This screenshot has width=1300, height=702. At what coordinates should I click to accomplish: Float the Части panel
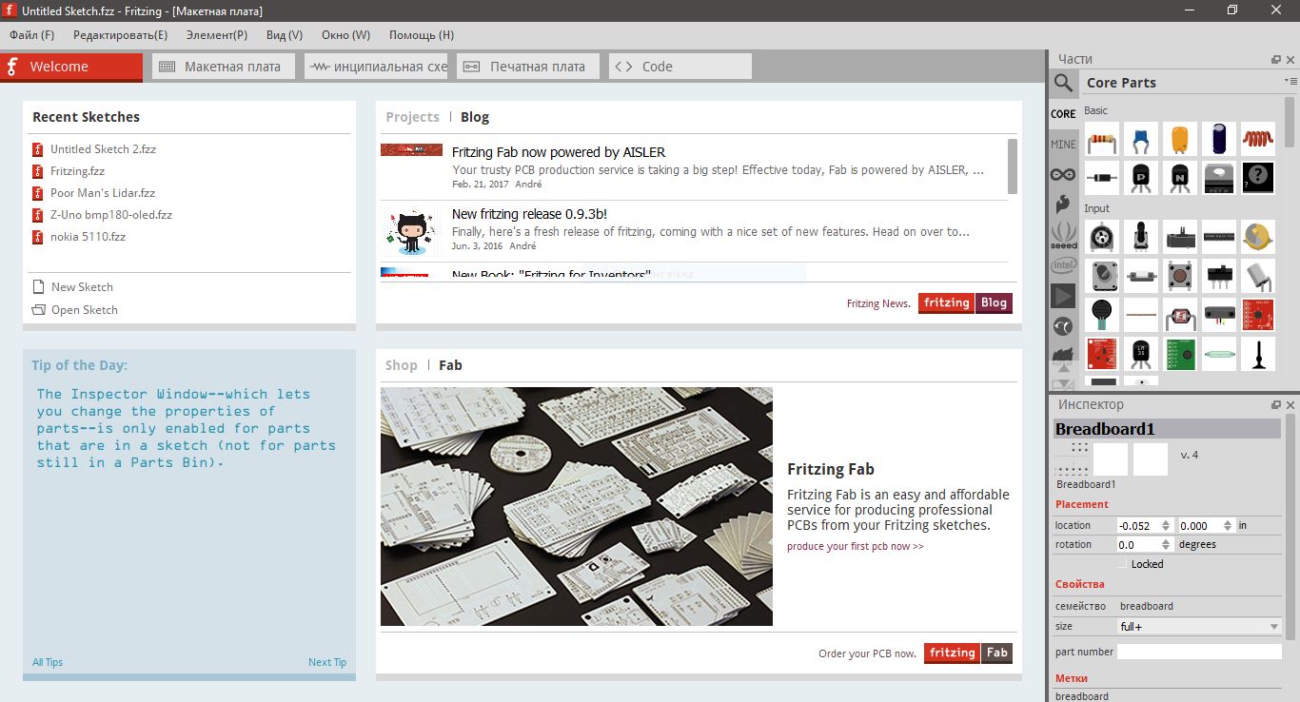(x=1276, y=59)
